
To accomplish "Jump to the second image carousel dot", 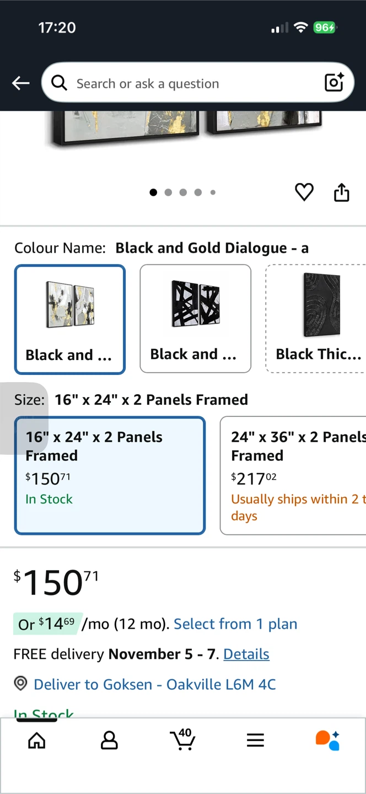I will coord(168,192).
